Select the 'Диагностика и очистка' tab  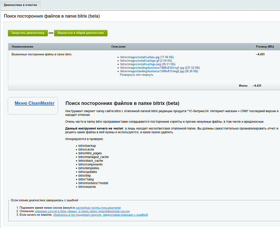(20, 5)
